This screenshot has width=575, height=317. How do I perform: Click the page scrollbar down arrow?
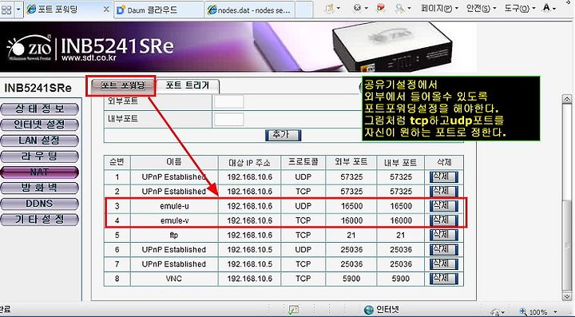point(566,296)
